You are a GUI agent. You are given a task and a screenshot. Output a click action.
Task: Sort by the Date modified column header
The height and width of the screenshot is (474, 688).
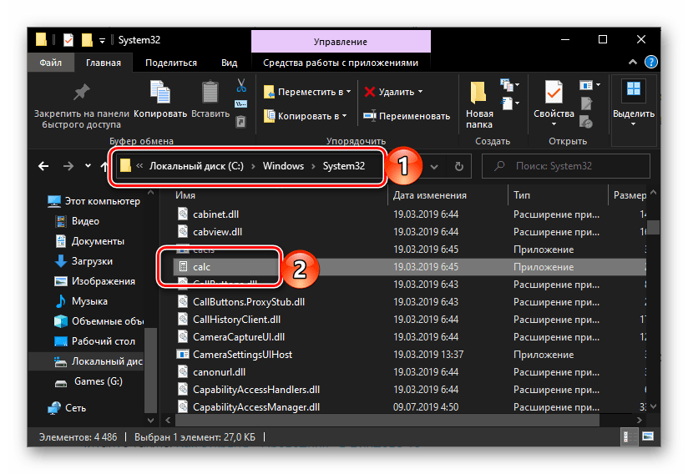(x=429, y=195)
